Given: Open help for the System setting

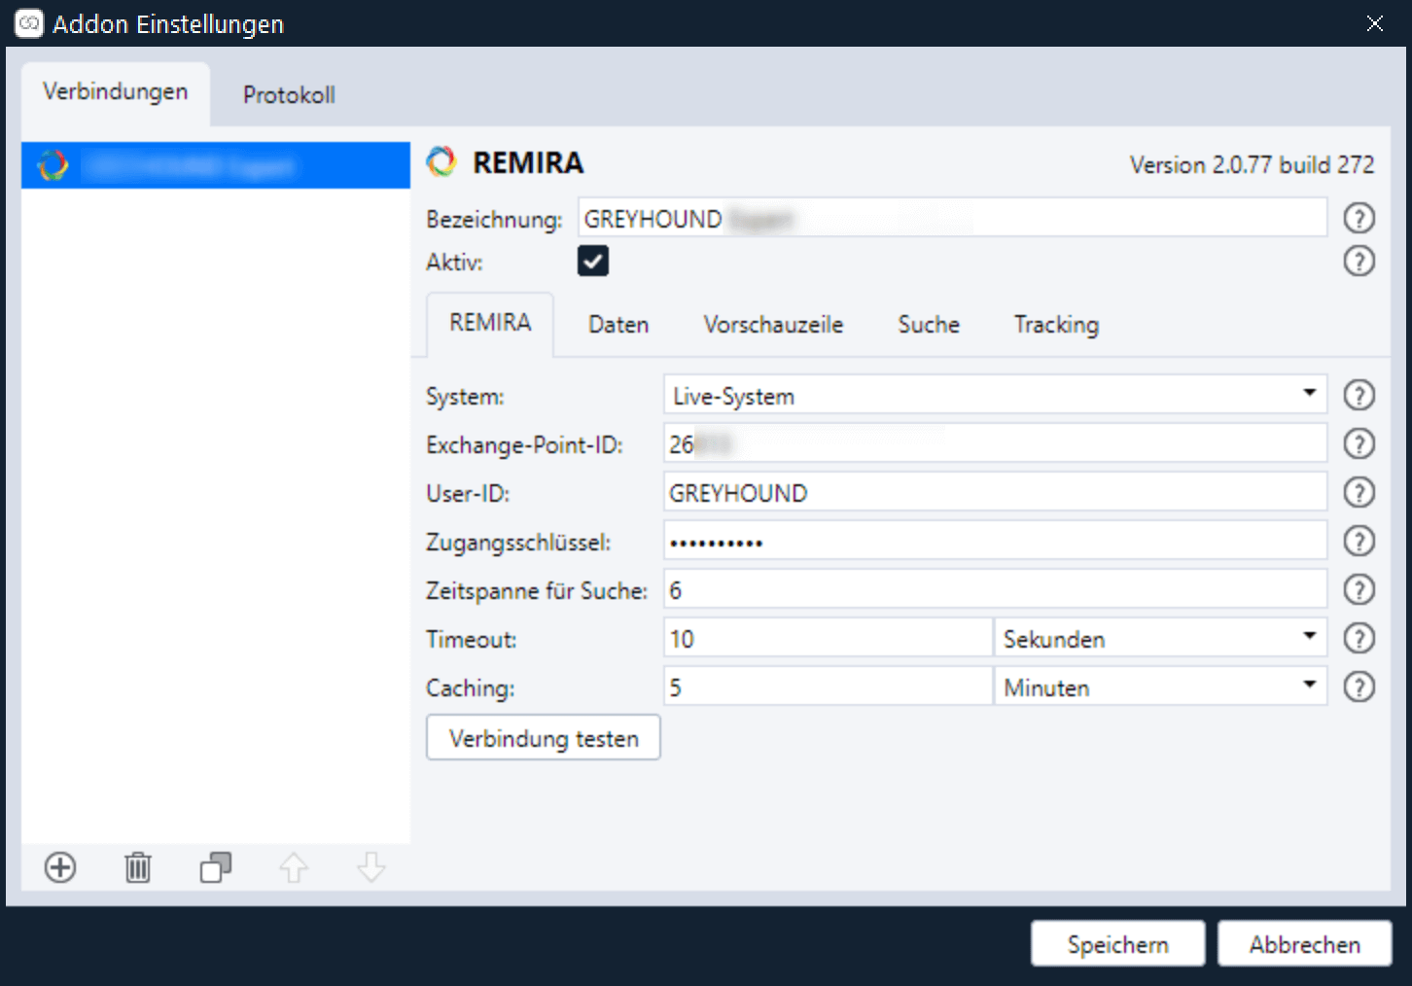Looking at the screenshot, I should (1359, 395).
